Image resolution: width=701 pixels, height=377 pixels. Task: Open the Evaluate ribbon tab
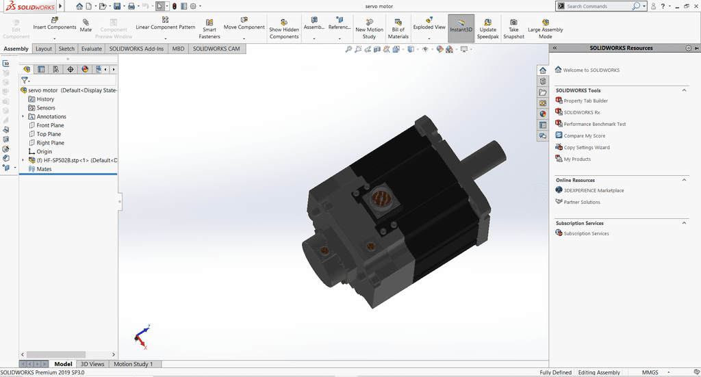tap(92, 49)
